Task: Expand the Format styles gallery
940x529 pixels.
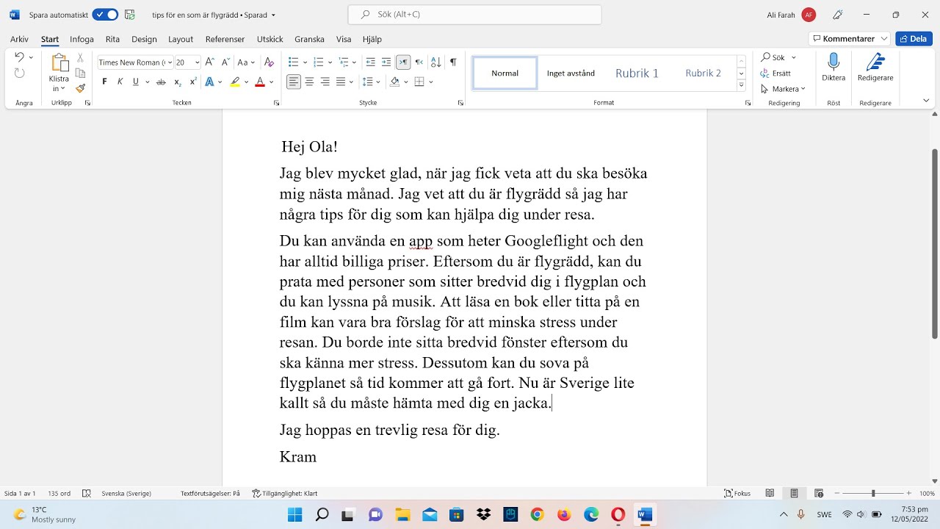Action: pos(742,86)
